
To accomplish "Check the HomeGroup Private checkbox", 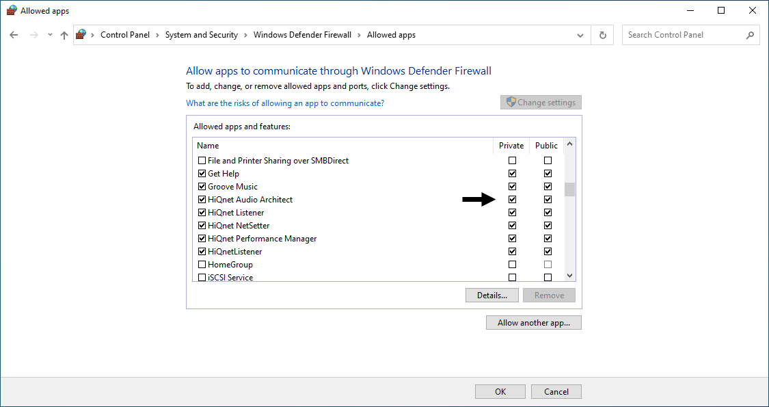I will point(513,265).
